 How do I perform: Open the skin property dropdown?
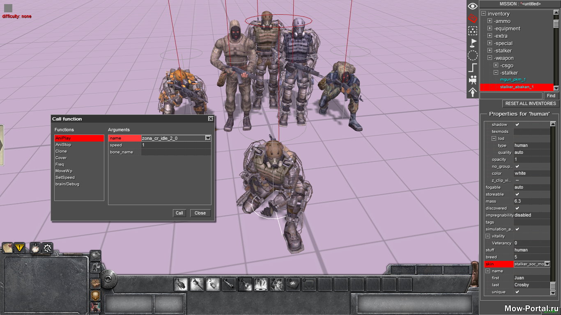(x=547, y=264)
